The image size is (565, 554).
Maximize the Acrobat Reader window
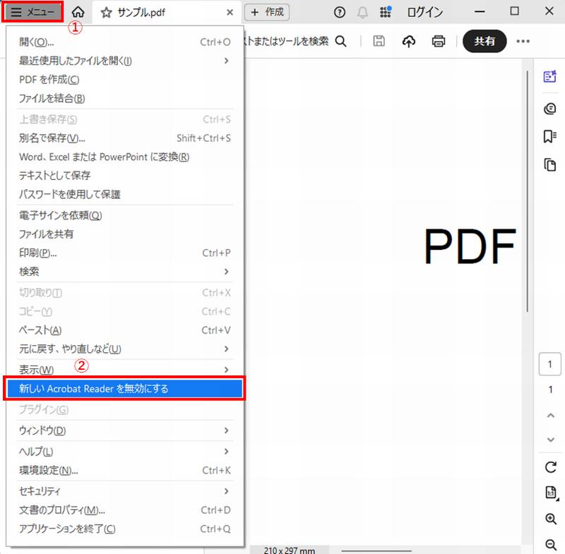[x=515, y=11]
